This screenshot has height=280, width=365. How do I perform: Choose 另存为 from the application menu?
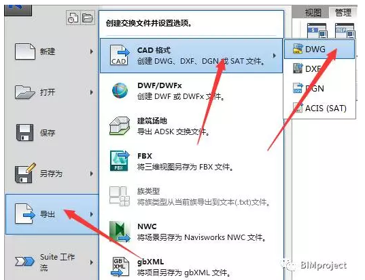51,174
